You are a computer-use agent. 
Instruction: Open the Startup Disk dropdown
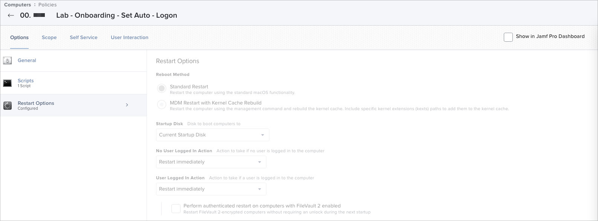213,135
